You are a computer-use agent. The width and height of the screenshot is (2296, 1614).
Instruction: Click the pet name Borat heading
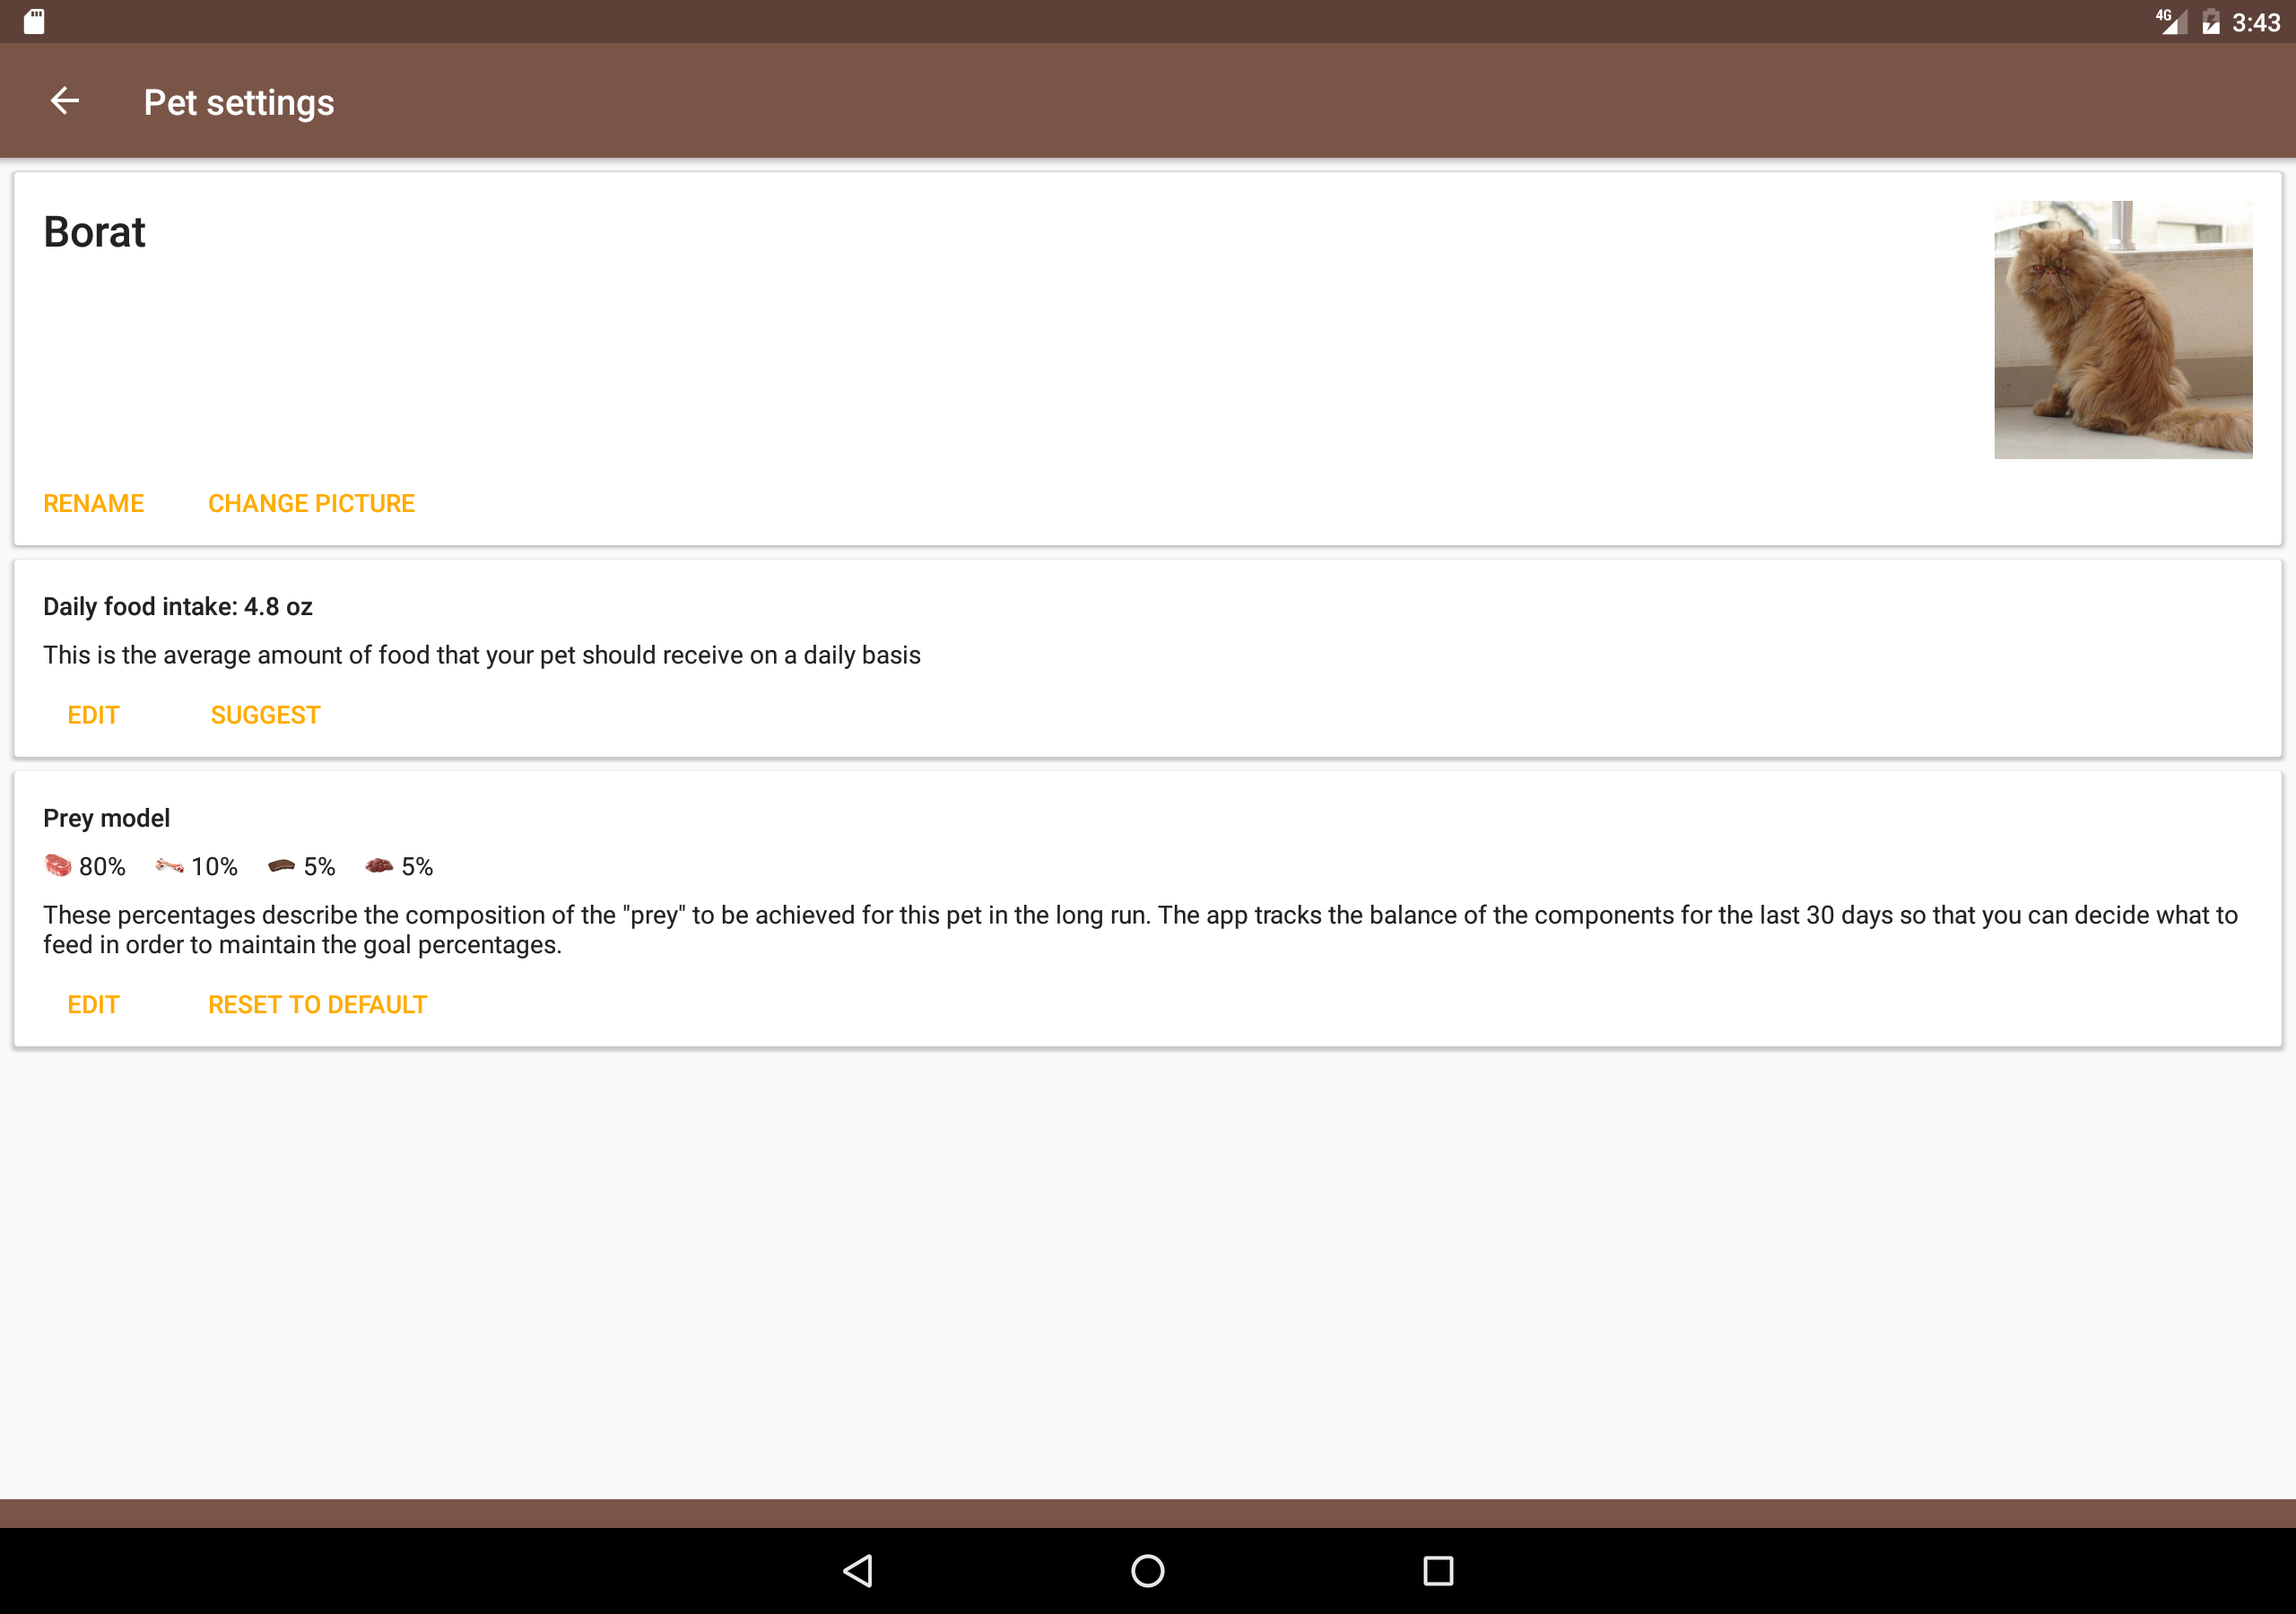pyautogui.click(x=94, y=232)
